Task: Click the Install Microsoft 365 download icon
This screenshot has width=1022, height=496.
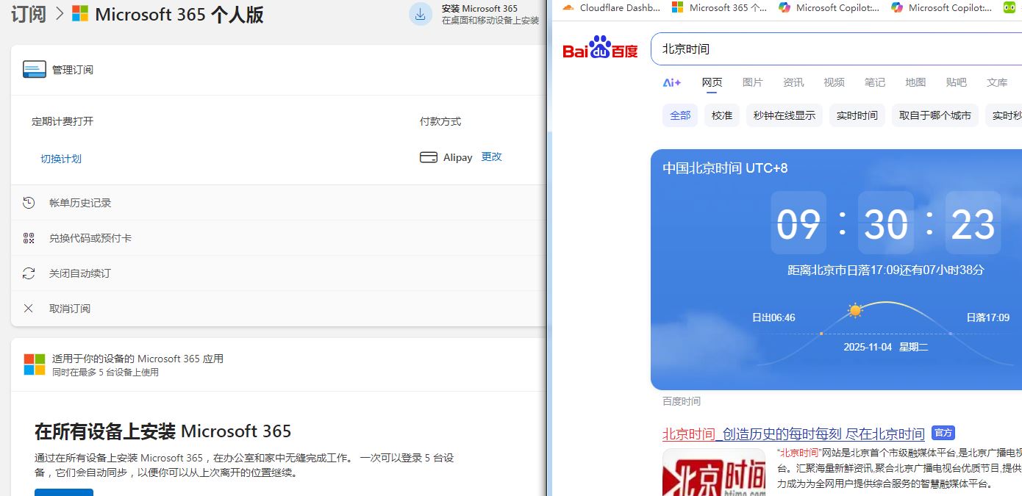Action: (421, 14)
